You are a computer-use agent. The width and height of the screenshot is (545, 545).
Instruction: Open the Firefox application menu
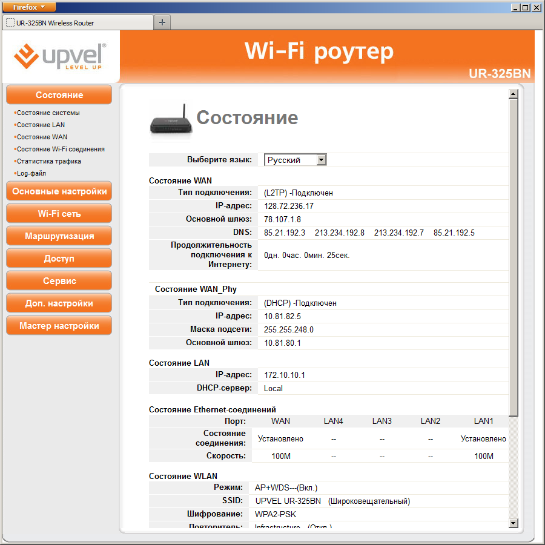point(29,7)
